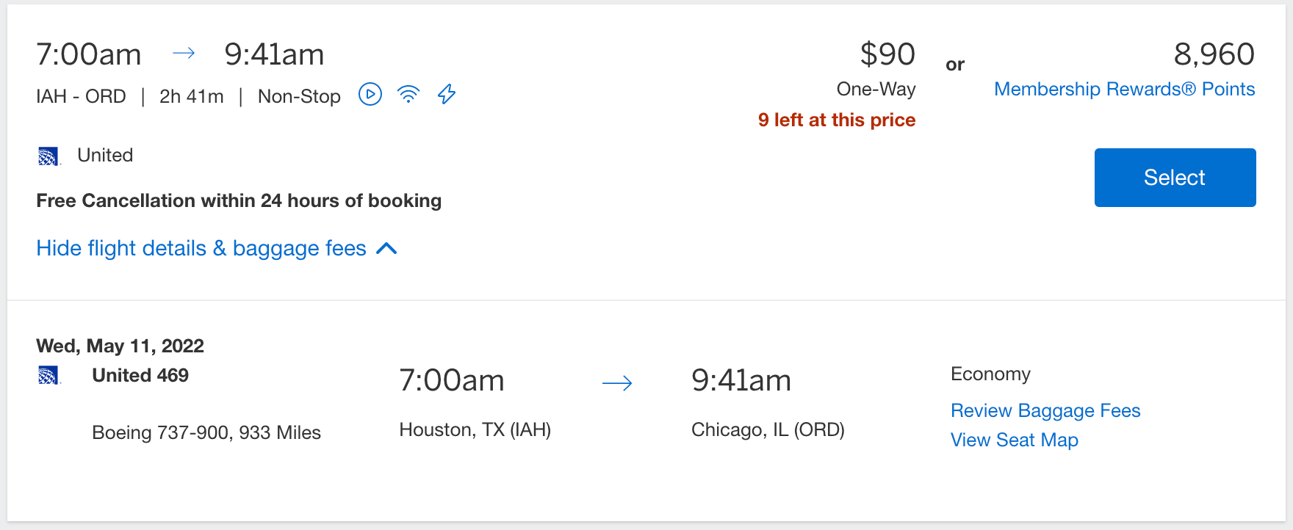1293x530 pixels.
Task: Click the power outlet lightning icon
Action: [x=446, y=95]
